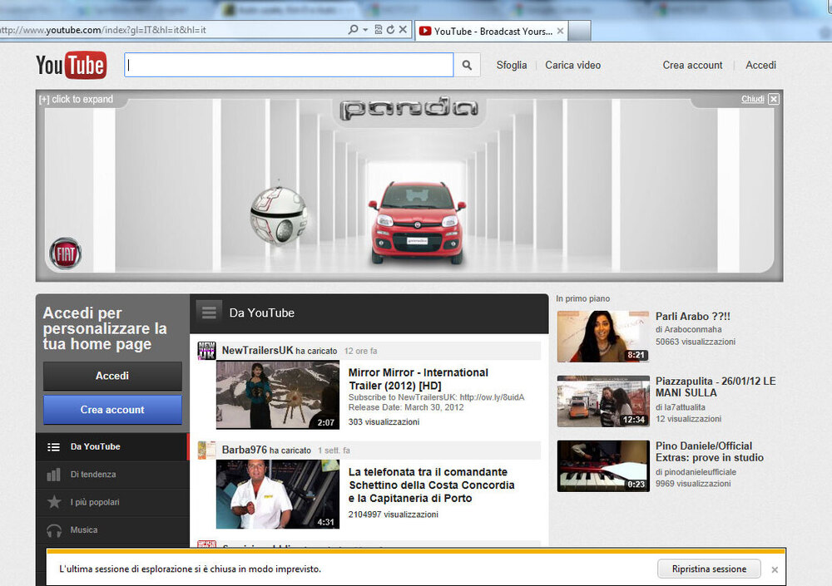Close the ad with the Chiudi X box
832x586 pixels.
pyautogui.click(x=774, y=100)
